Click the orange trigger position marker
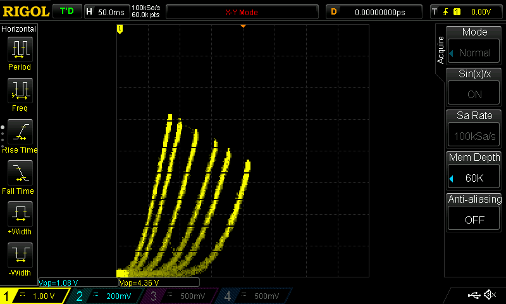 pyautogui.click(x=243, y=26)
